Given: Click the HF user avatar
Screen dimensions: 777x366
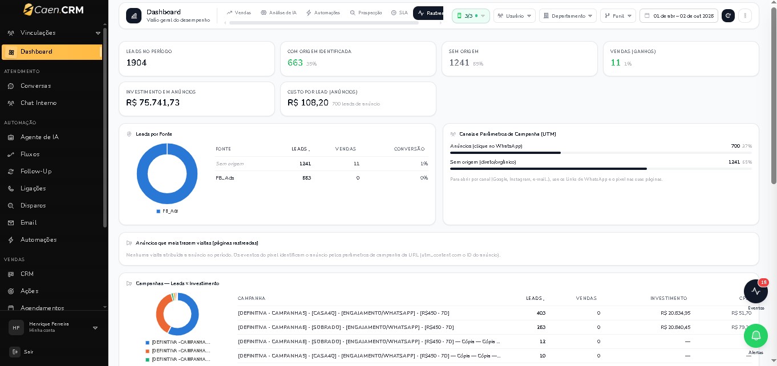Looking at the screenshot, I should (x=16, y=327).
